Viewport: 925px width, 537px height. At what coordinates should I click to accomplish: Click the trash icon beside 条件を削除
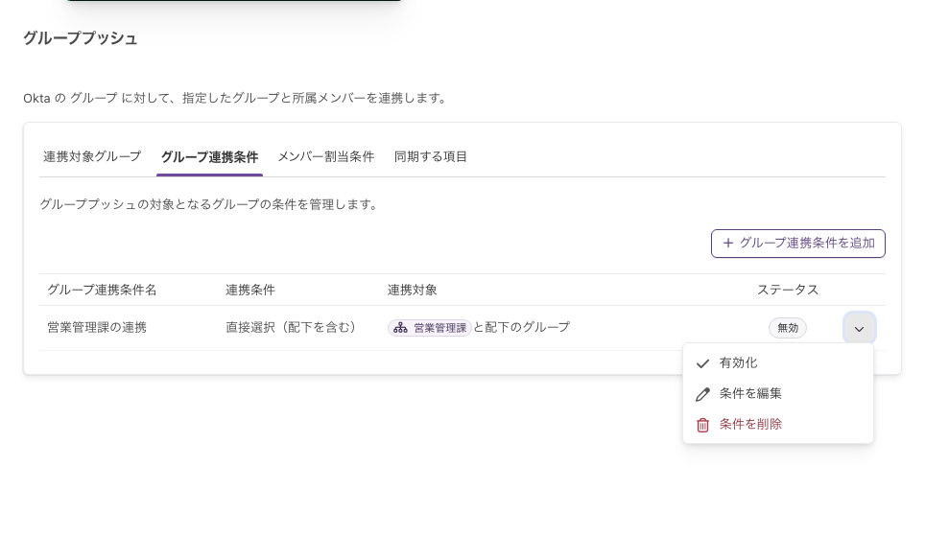coord(702,425)
